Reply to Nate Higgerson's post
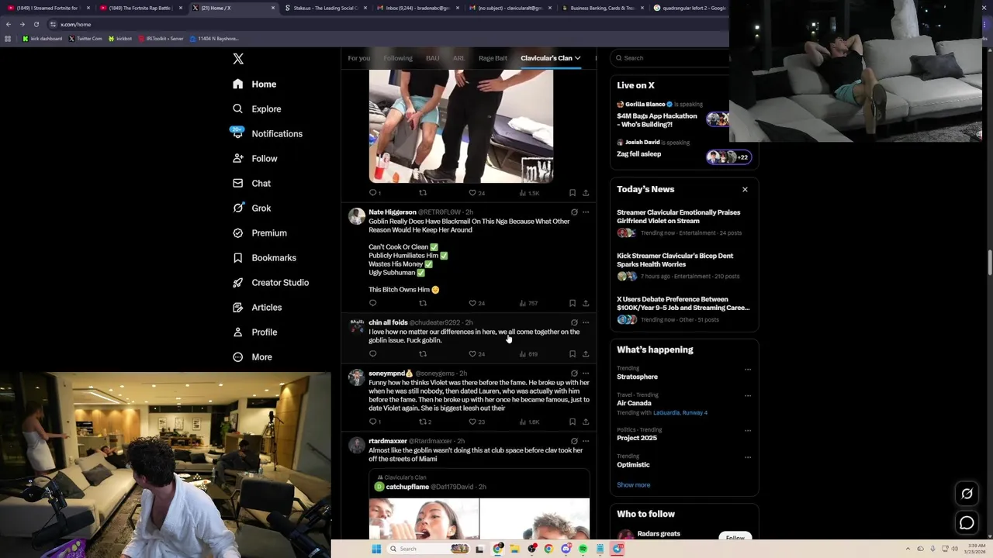The image size is (993, 558). (373, 303)
